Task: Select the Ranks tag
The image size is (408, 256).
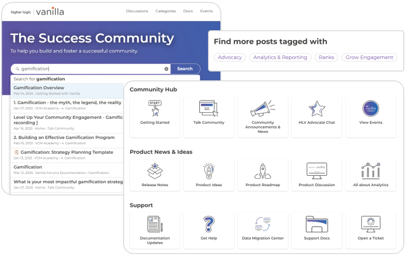Action: click(x=326, y=58)
